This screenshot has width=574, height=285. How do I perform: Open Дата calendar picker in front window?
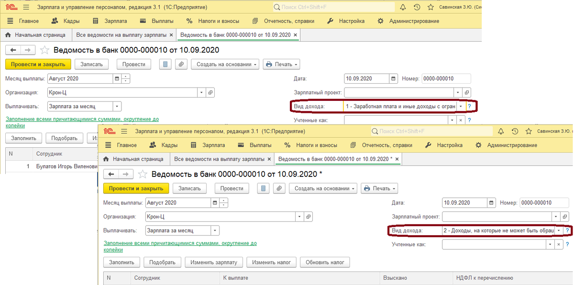pyautogui.click(x=491, y=203)
